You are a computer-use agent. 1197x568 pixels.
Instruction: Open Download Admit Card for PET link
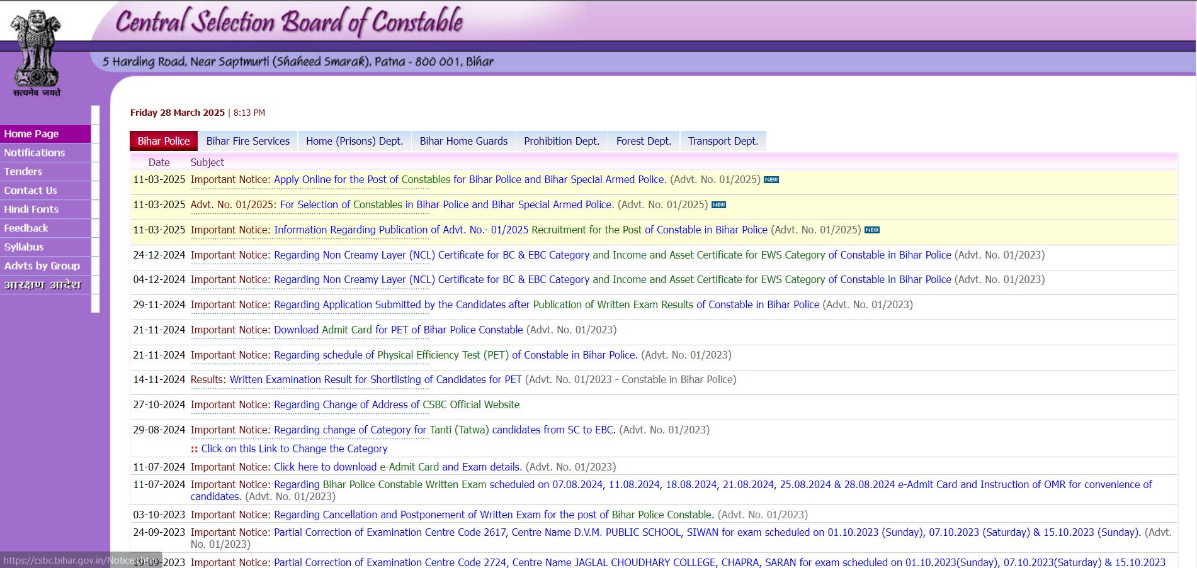pyautogui.click(x=398, y=330)
